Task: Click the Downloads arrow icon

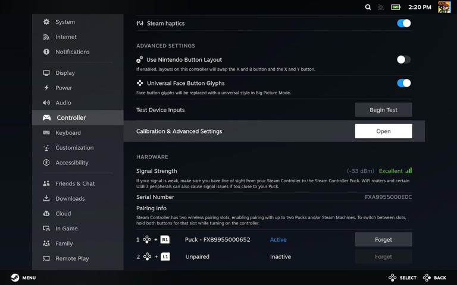Action: (46, 198)
